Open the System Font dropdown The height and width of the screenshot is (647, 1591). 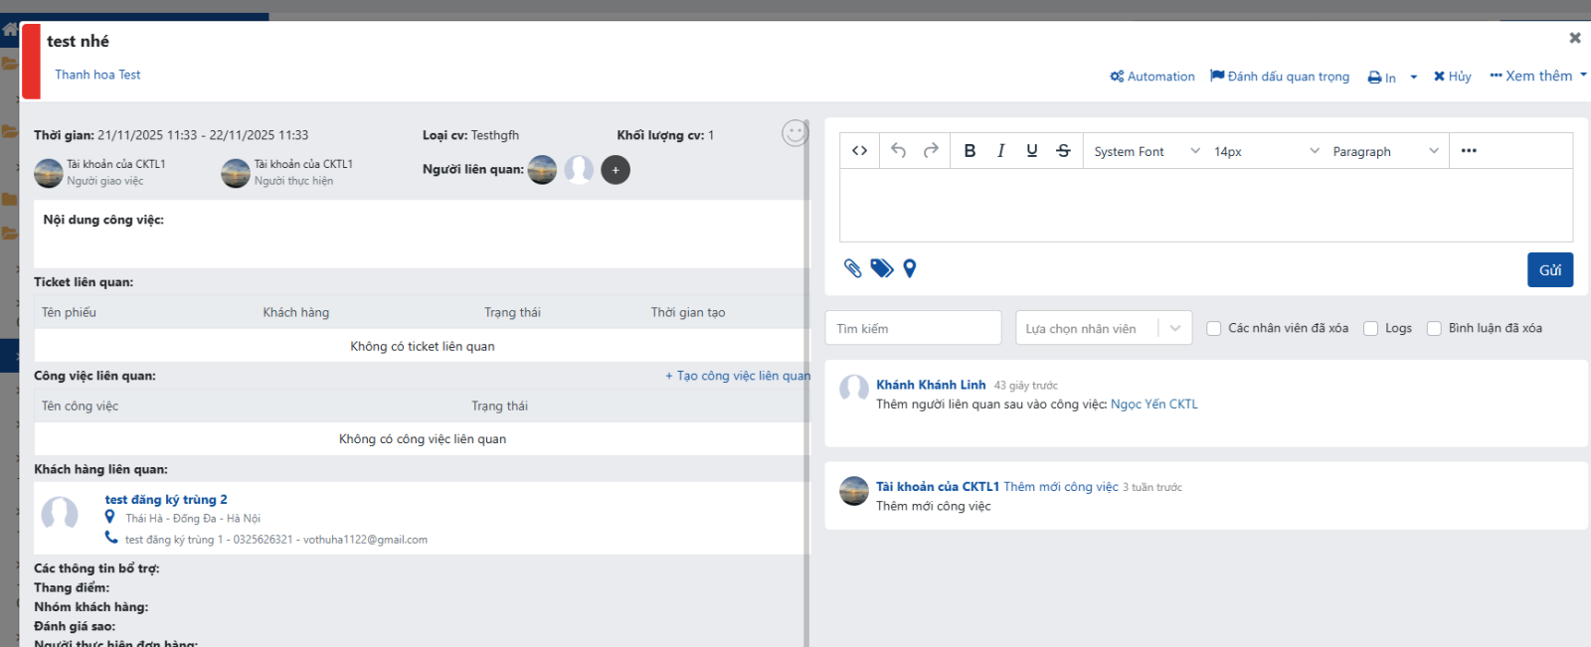point(1146,151)
